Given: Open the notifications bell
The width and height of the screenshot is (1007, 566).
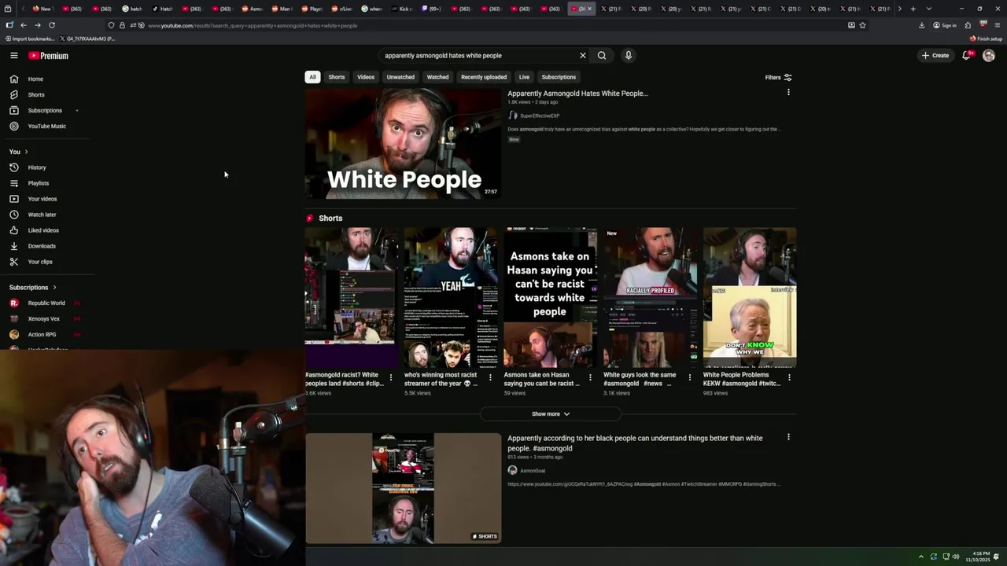Looking at the screenshot, I should (x=967, y=56).
